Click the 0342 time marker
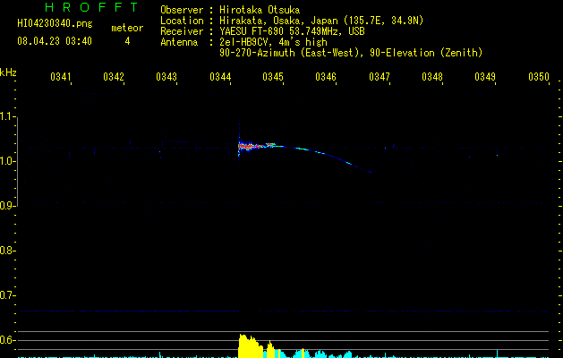 pos(113,77)
